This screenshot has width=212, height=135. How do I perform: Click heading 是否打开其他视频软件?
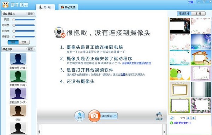[x=90, y=70]
